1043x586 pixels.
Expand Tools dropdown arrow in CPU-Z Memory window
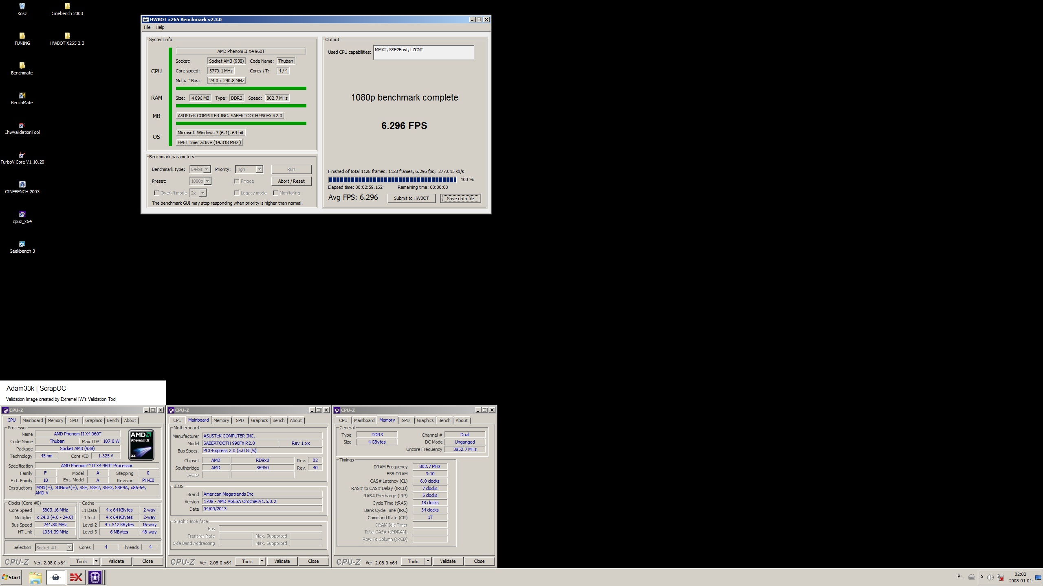[x=428, y=561]
